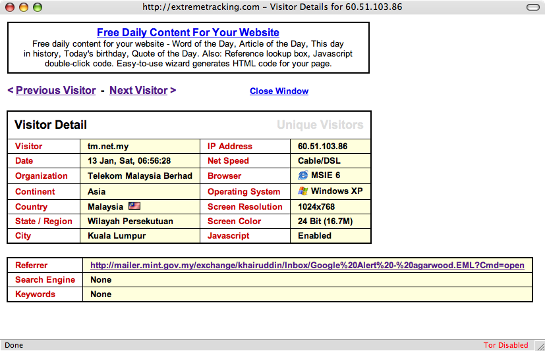Click the City label
Image resolution: width=545 pixels, height=351 pixels.
point(23,236)
